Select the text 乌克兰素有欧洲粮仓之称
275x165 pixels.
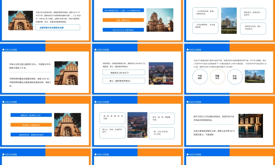214,133
